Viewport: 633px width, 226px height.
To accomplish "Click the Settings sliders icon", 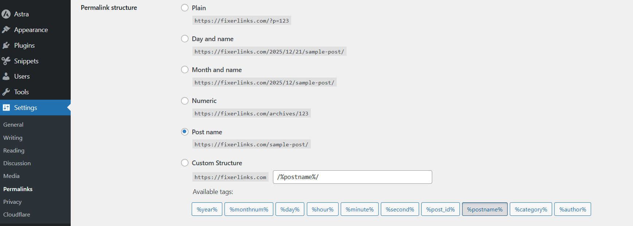I will point(6,108).
